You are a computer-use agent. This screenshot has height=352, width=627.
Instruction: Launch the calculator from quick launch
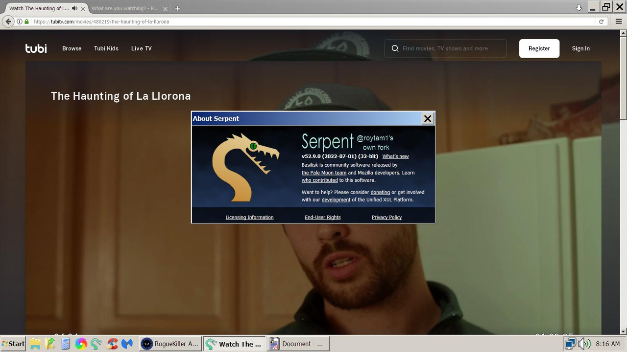(x=66, y=344)
